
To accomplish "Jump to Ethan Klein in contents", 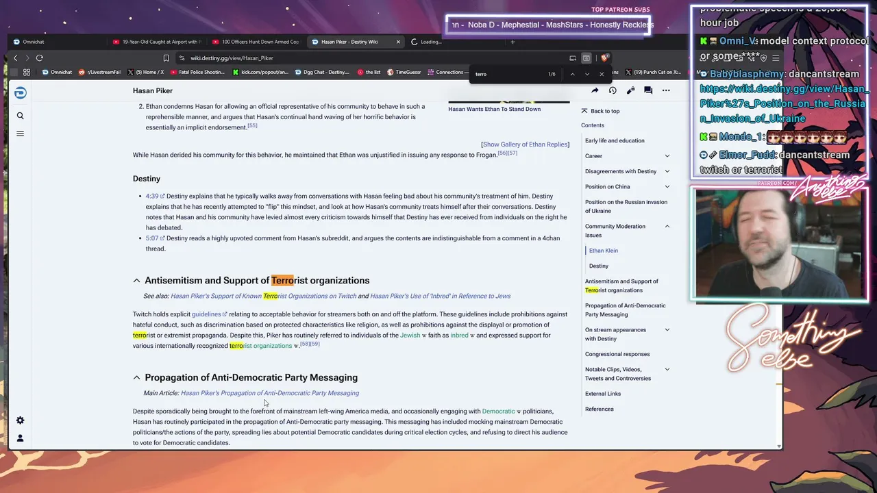I will point(604,251).
